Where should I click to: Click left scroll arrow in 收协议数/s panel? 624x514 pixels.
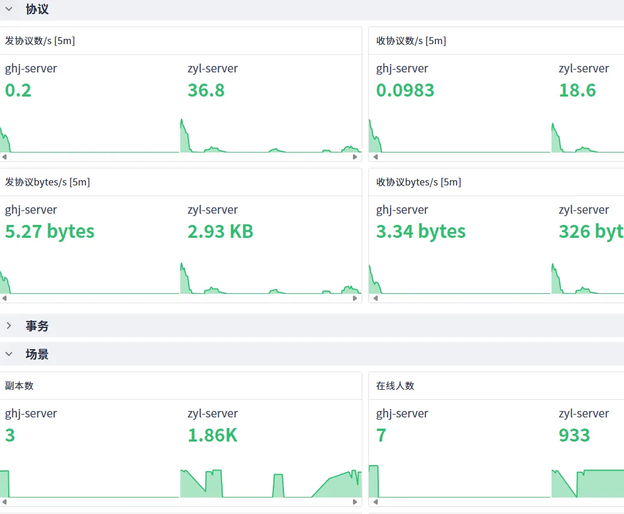[375, 157]
